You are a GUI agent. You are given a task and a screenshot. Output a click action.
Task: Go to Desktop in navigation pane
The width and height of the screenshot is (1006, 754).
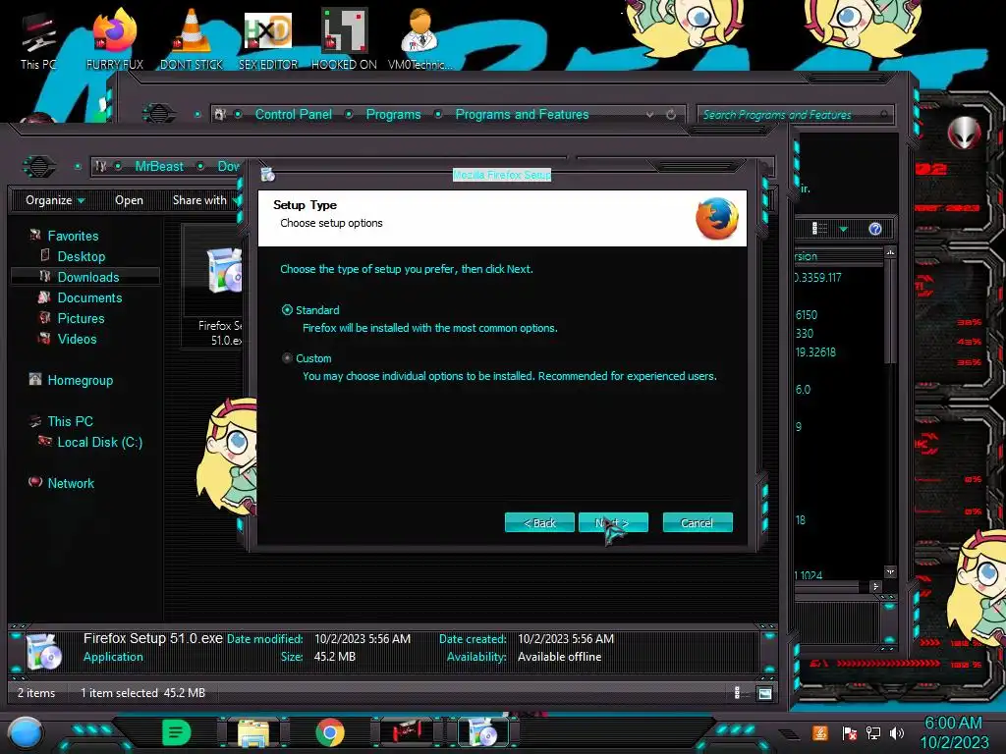click(81, 256)
